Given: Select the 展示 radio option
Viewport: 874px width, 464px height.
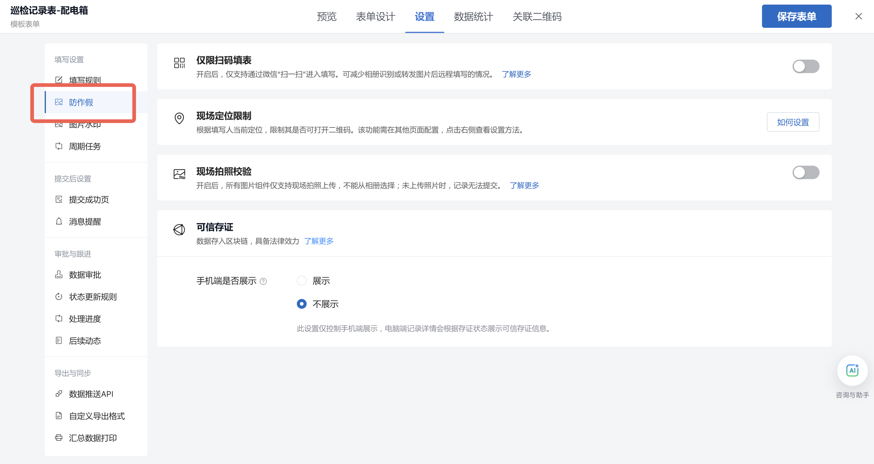Looking at the screenshot, I should click(302, 281).
